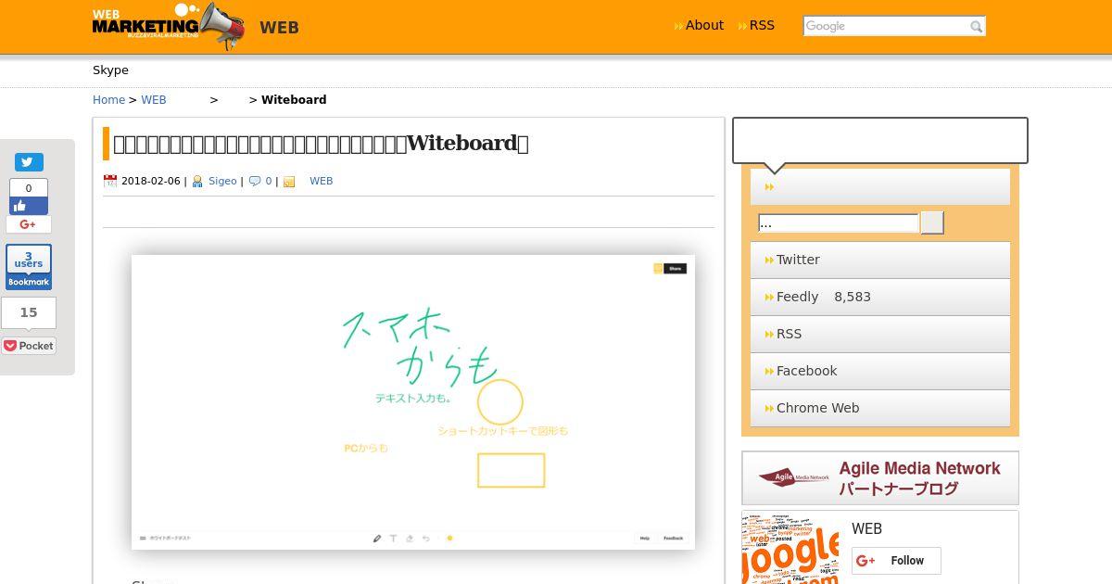Click the category folder icon in the post meta

coord(289,182)
